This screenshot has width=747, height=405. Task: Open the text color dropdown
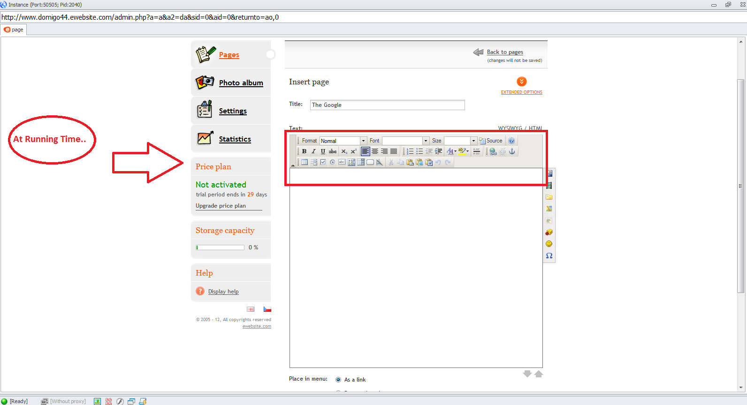point(451,151)
